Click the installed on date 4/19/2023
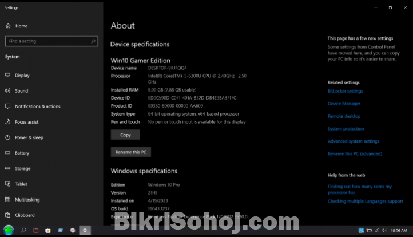Image resolution: width=413 pixels, height=237 pixels. [158, 201]
